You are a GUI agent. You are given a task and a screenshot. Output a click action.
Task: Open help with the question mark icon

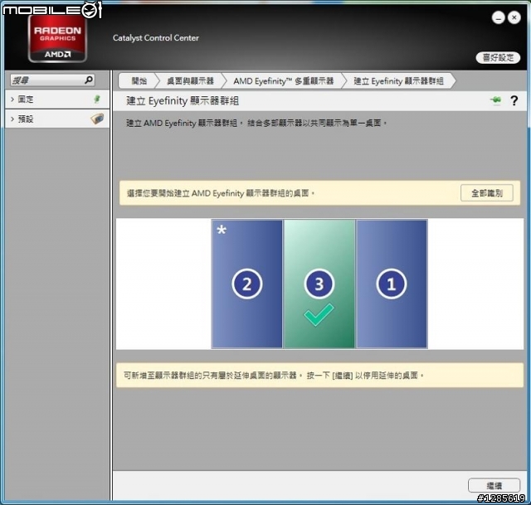click(514, 100)
